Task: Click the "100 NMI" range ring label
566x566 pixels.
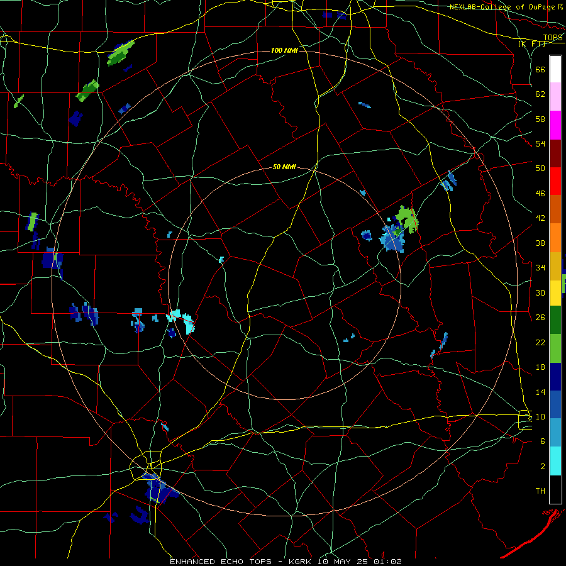Action: tap(284, 50)
